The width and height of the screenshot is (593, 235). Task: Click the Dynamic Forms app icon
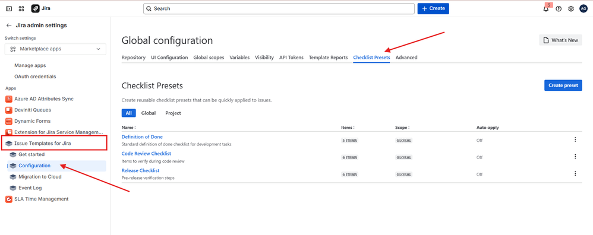pos(9,121)
